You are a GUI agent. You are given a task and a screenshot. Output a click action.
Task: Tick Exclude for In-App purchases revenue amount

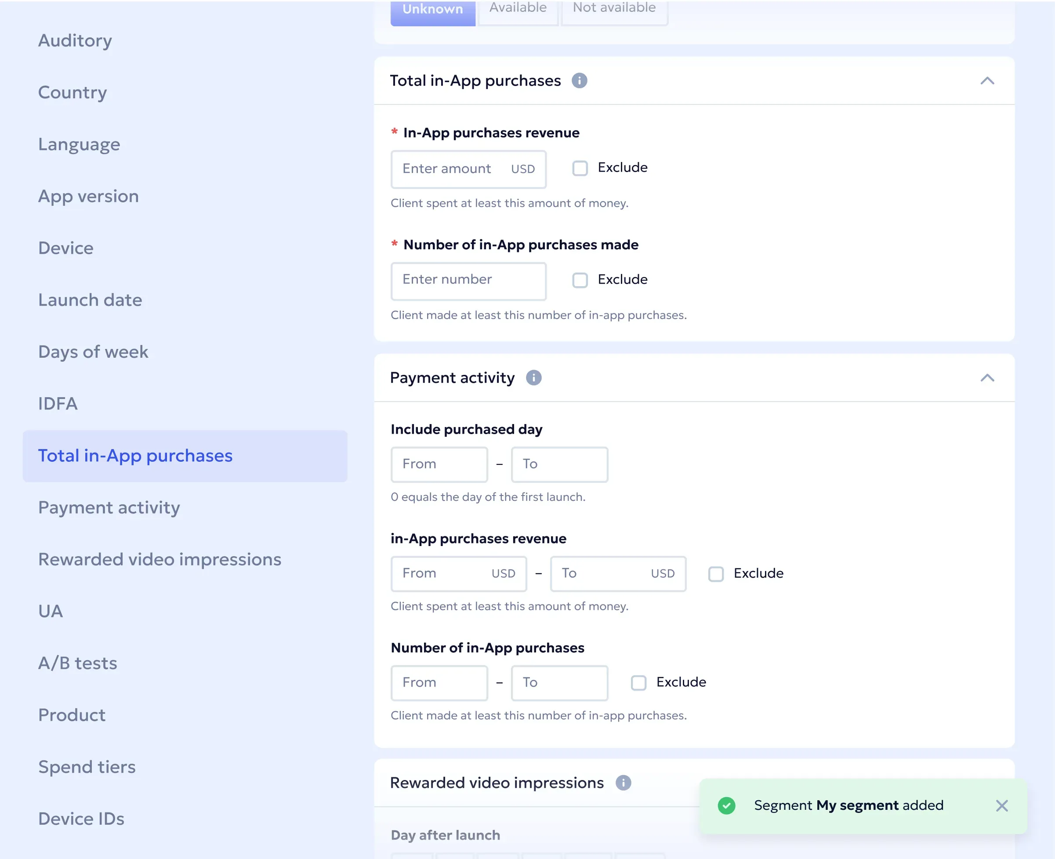click(580, 168)
